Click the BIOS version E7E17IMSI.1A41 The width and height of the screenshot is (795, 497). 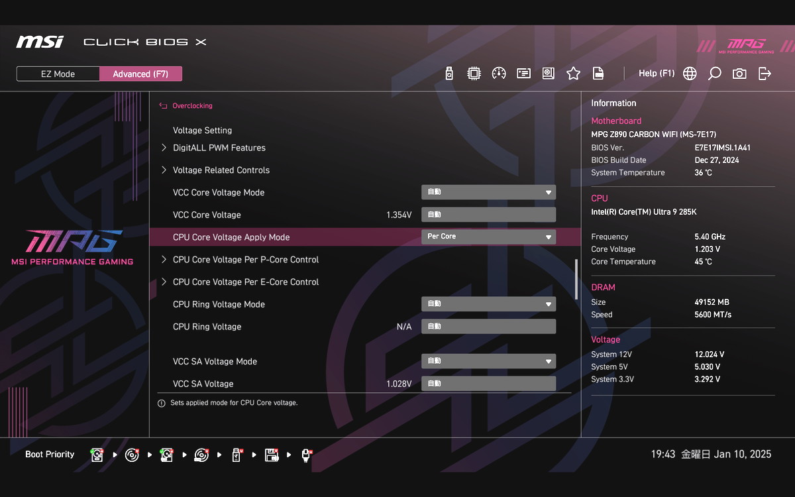pos(723,148)
